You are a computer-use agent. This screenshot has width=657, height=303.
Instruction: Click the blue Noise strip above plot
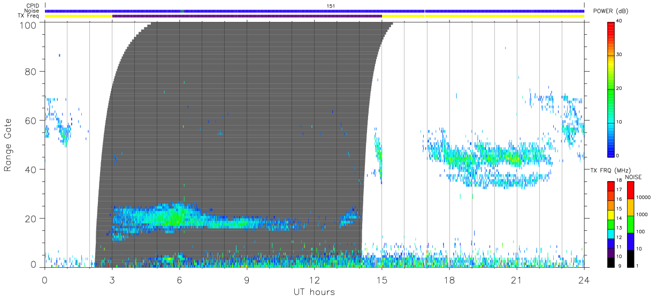315,11
